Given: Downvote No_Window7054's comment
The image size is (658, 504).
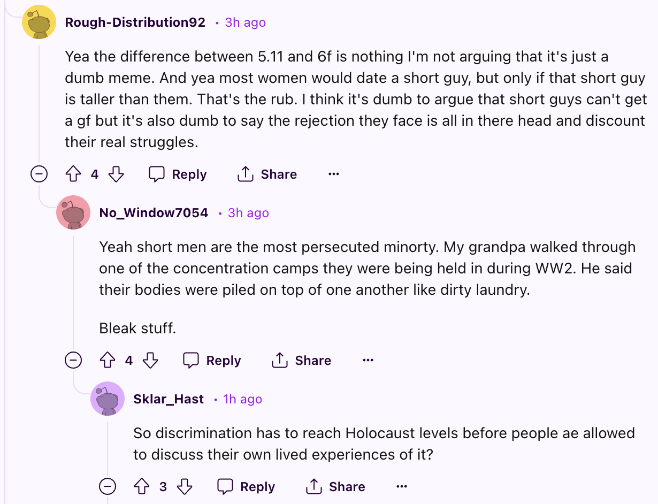Looking at the screenshot, I should (x=150, y=361).
